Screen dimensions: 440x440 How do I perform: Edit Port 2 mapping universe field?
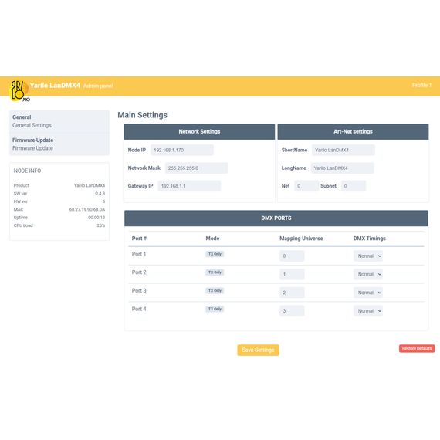292,274
